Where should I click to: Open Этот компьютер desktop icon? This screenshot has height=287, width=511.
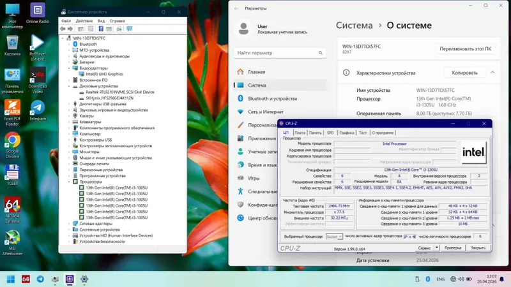tap(12, 15)
